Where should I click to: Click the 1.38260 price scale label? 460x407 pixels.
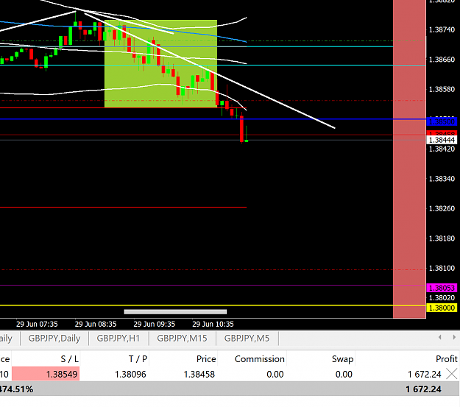pos(442,208)
